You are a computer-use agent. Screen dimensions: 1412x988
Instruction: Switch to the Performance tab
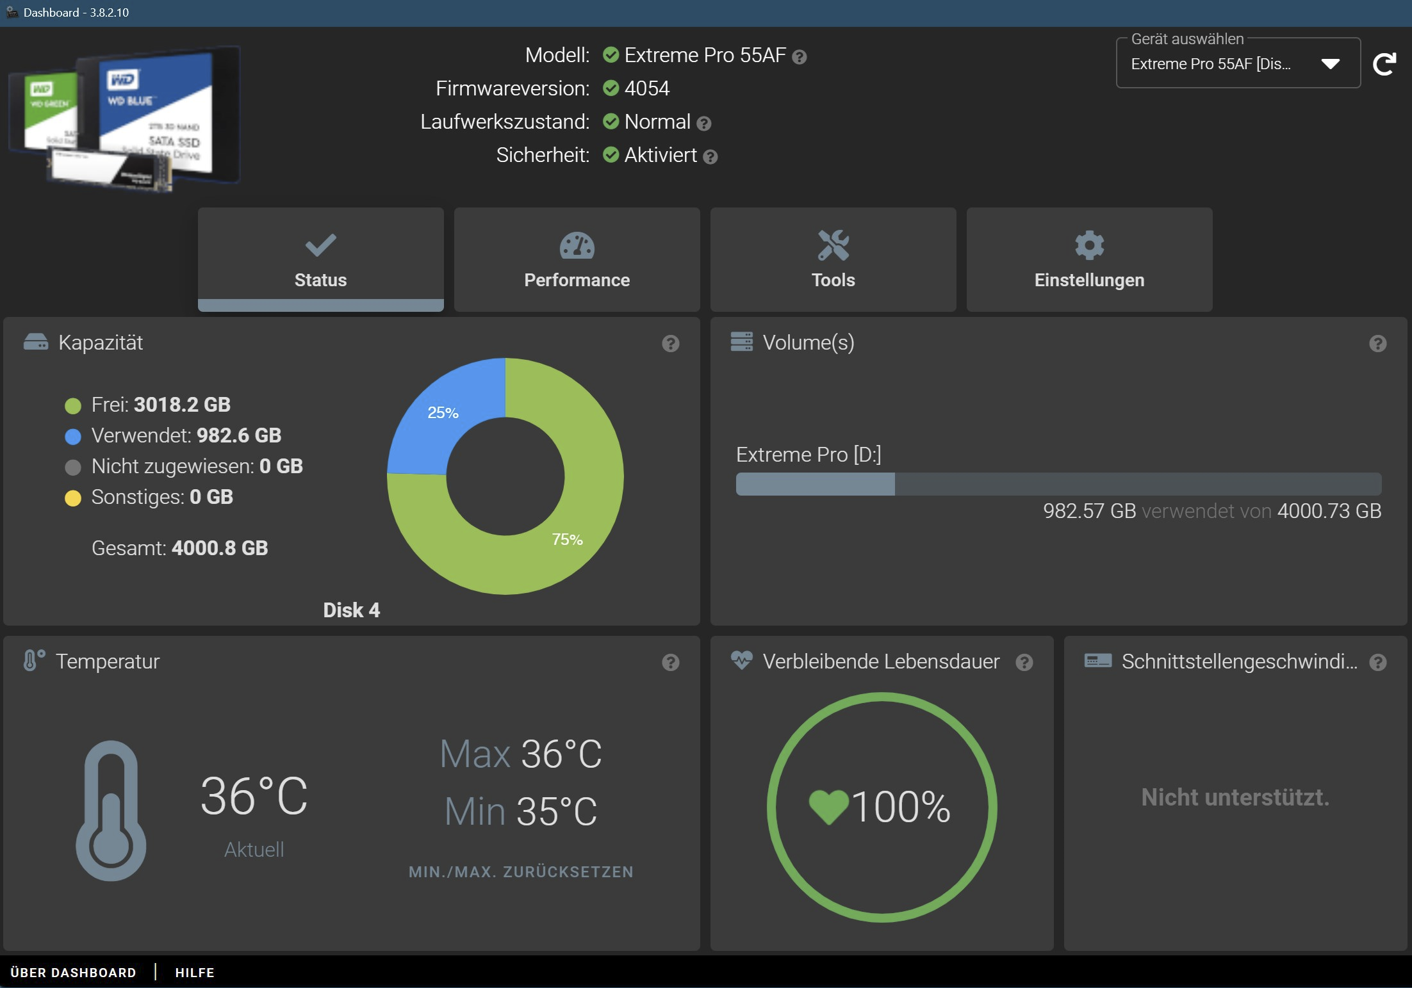click(x=577, y=259)
